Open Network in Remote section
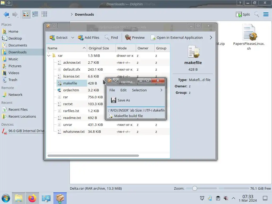 pos(15,95)
